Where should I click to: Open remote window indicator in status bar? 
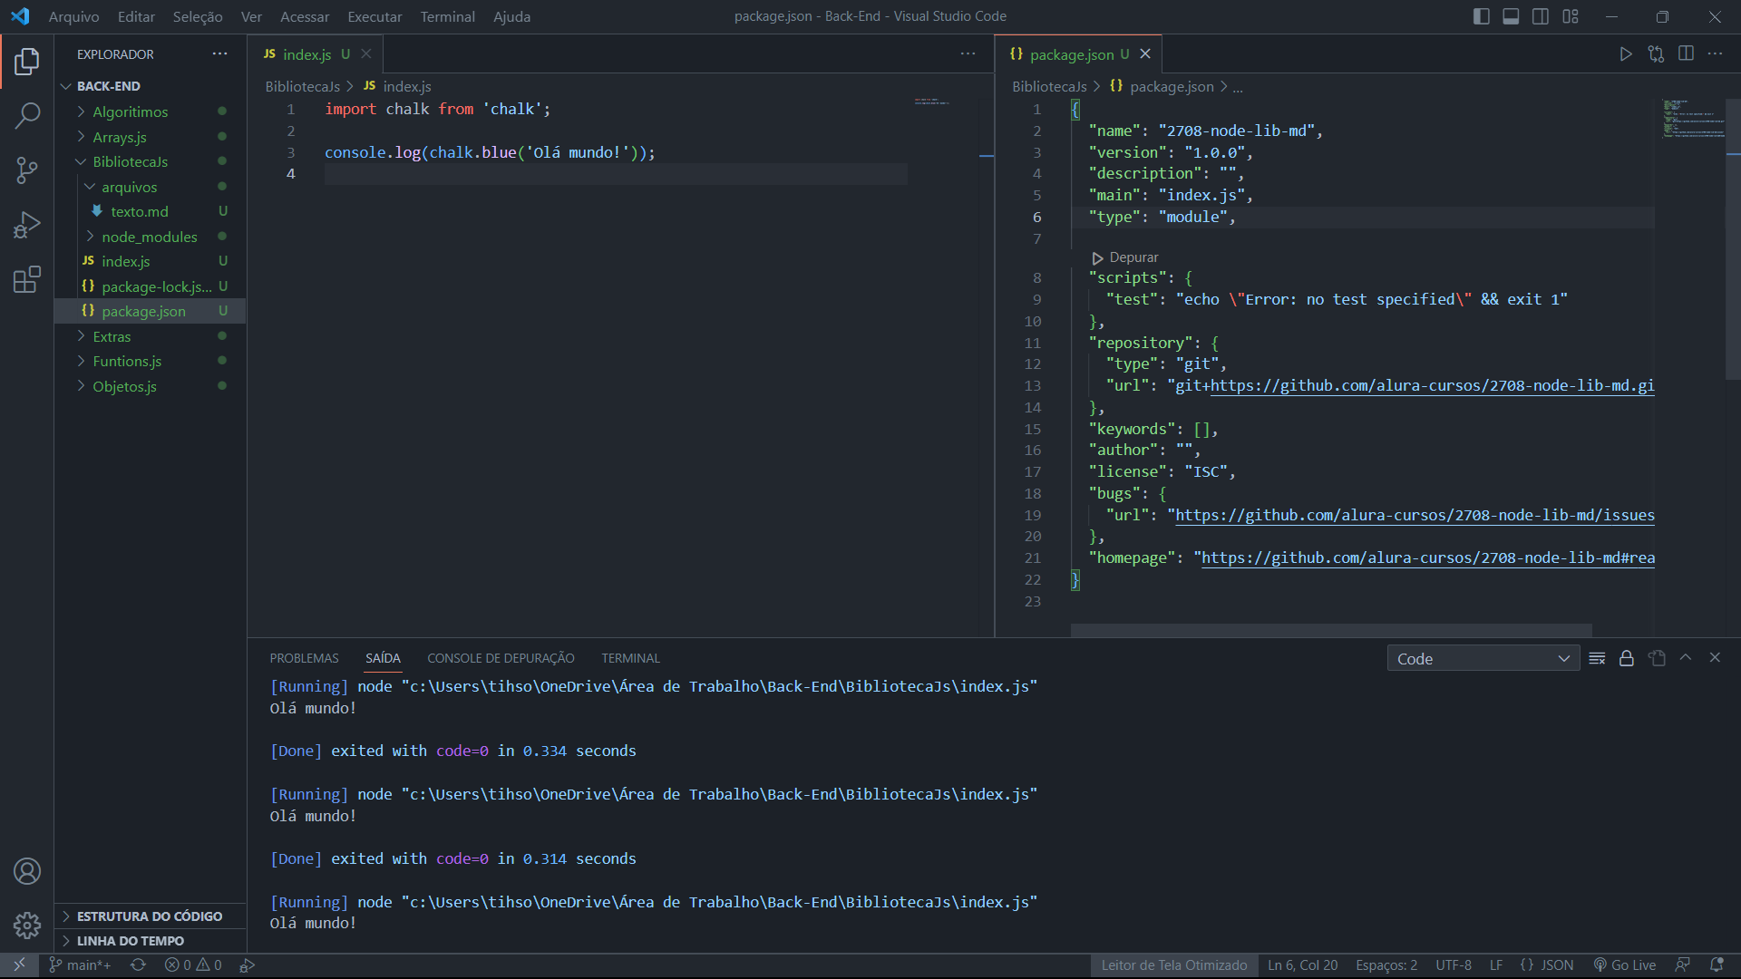(19, 965)
